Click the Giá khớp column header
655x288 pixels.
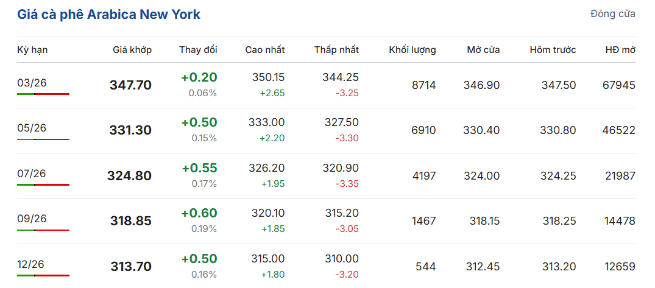pyautogui.click(x=132, y=50)
